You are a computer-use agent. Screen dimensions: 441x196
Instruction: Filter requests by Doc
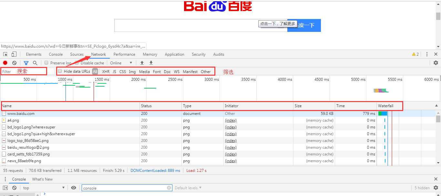click(167, 71)
